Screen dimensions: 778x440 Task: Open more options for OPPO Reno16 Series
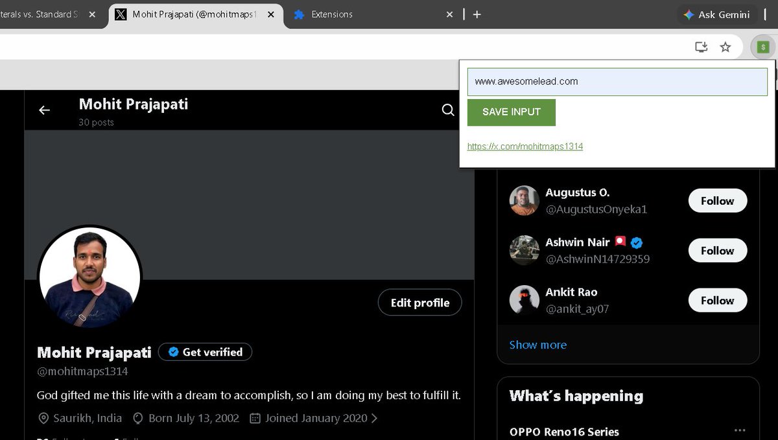click(740, 431)
